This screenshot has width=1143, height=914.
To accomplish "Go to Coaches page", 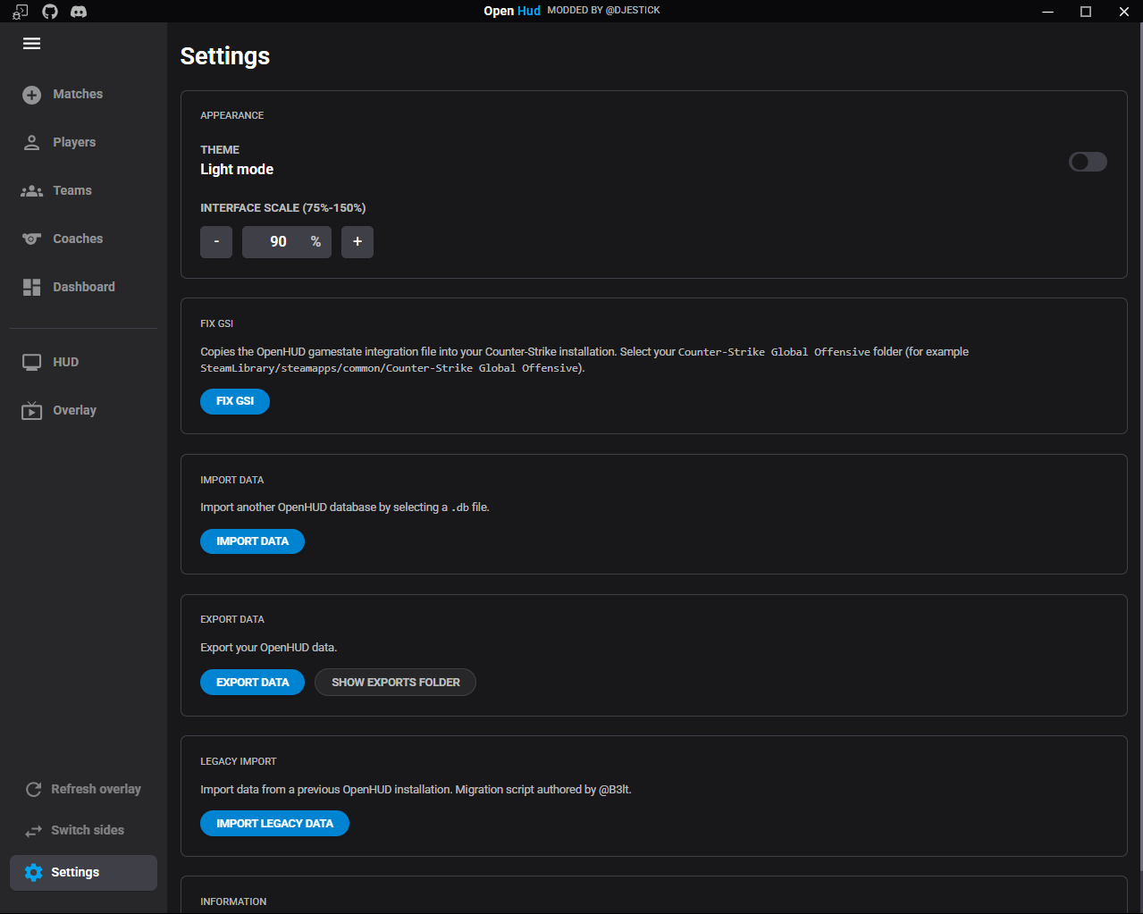I will click(78, 239).
